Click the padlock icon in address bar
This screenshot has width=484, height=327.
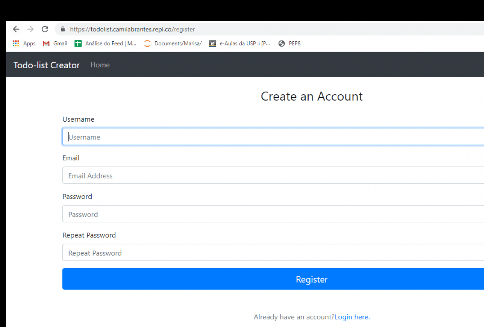pyautogui.click(x=62, y=29)
